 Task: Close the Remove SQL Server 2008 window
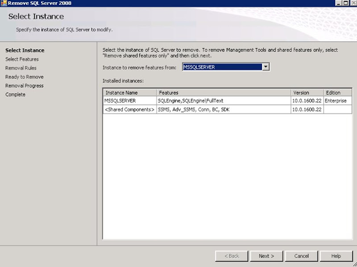tap(353, 3)
